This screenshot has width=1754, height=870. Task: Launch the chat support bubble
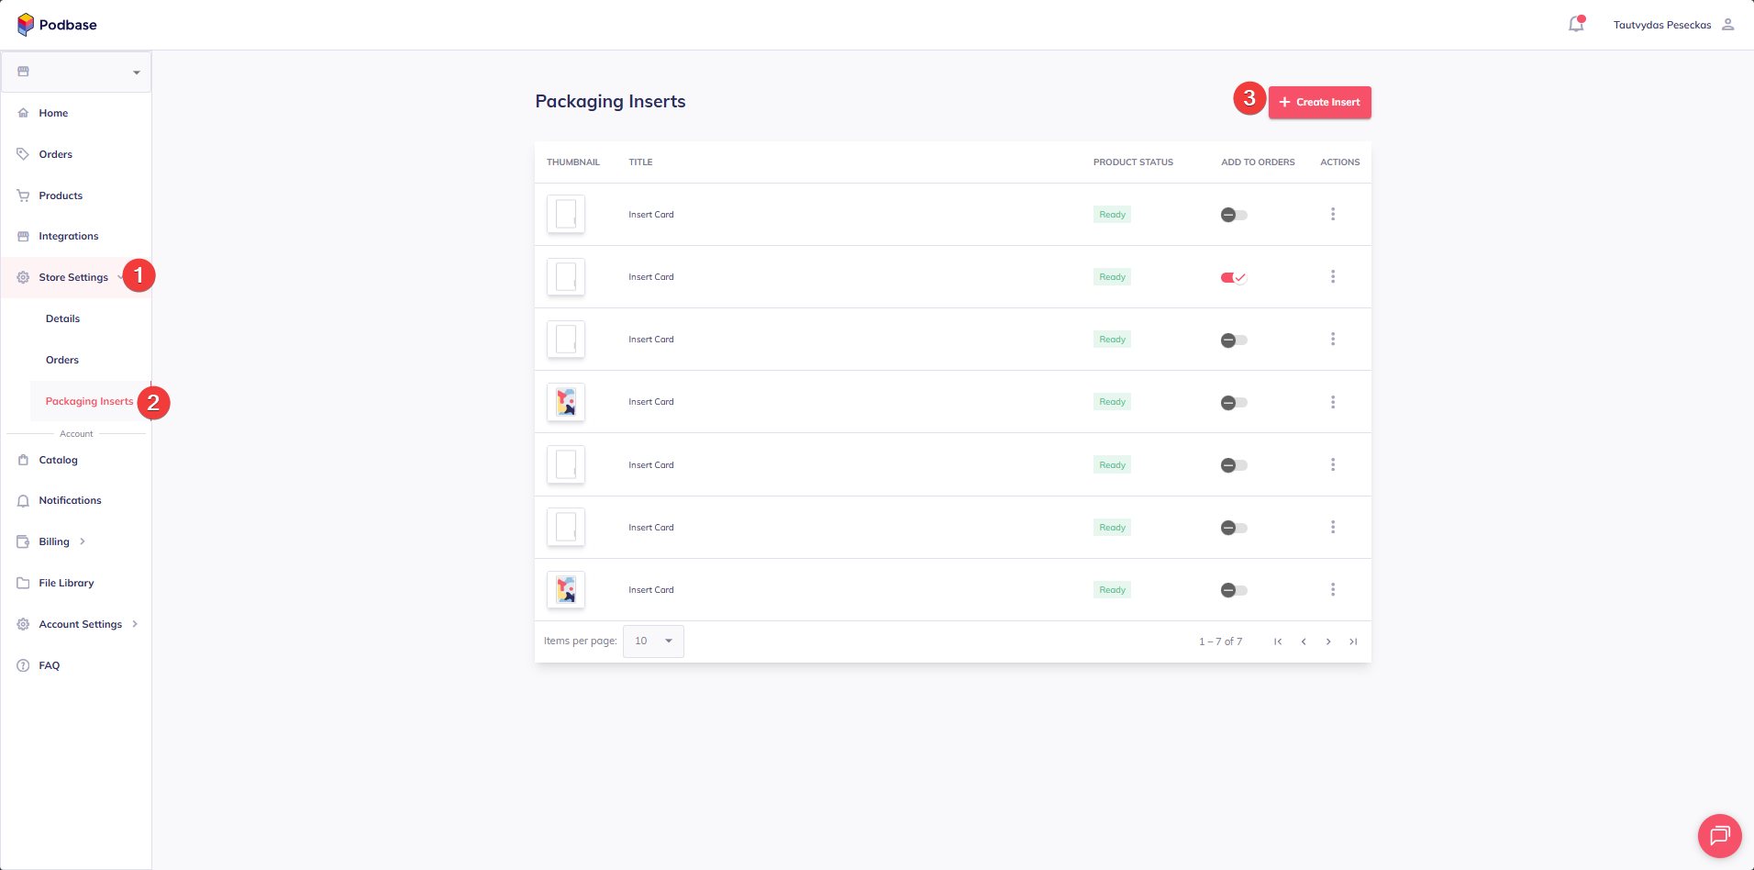coord(1718,836)
